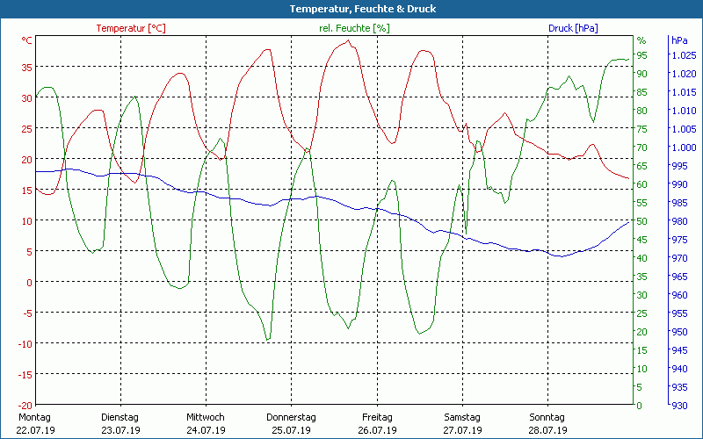703x439 pixels.
Task: Click "-5" on the red temperature axis
Action: 27,313
